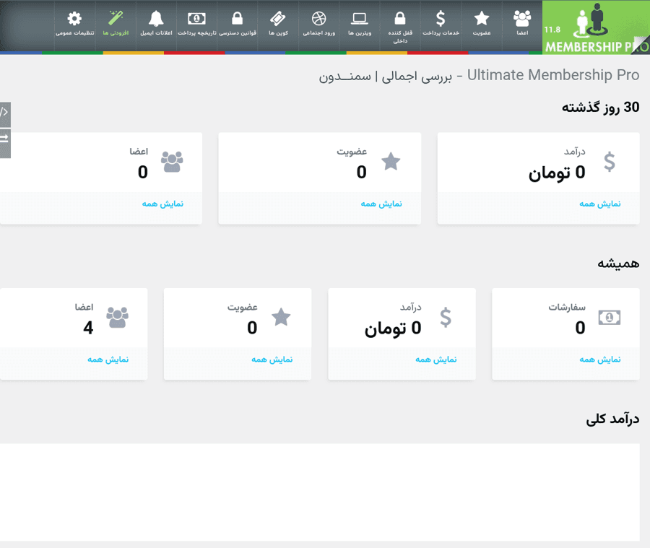
Task: Click نمایش همه under 30-day عضویت card
Action: (x=381, y=204)
